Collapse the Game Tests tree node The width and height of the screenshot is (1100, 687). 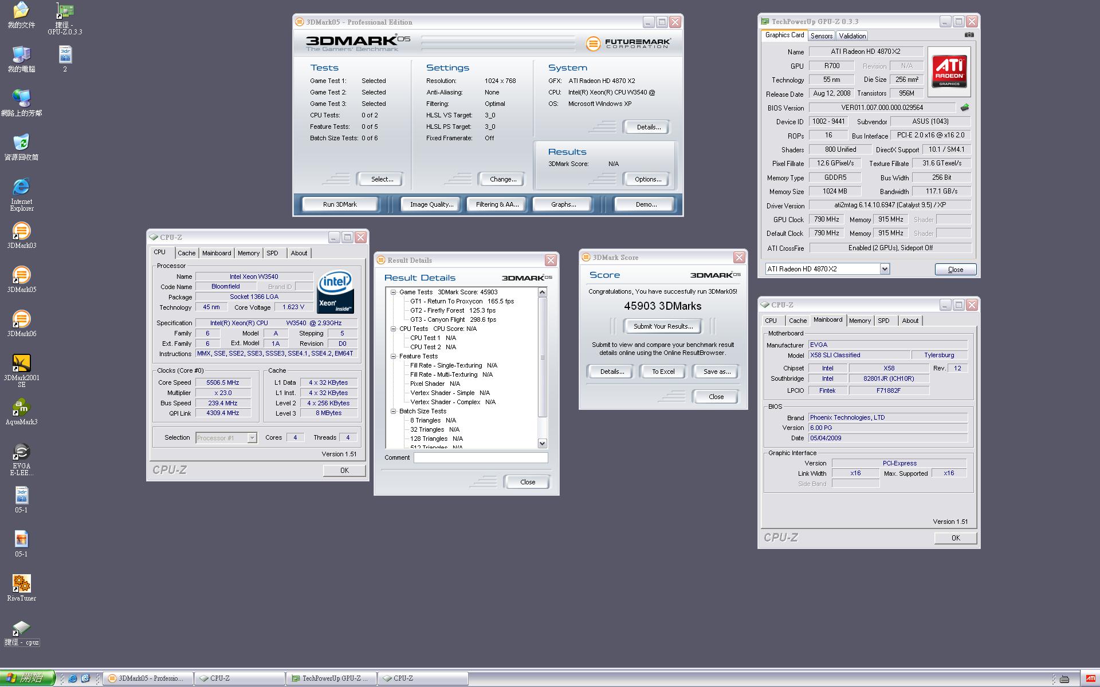pos(394,292)
